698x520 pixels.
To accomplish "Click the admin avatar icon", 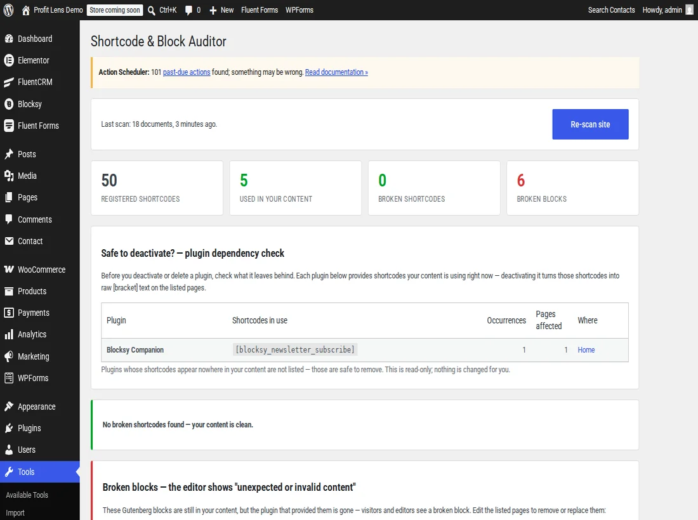I will click(x=690, y=10).
